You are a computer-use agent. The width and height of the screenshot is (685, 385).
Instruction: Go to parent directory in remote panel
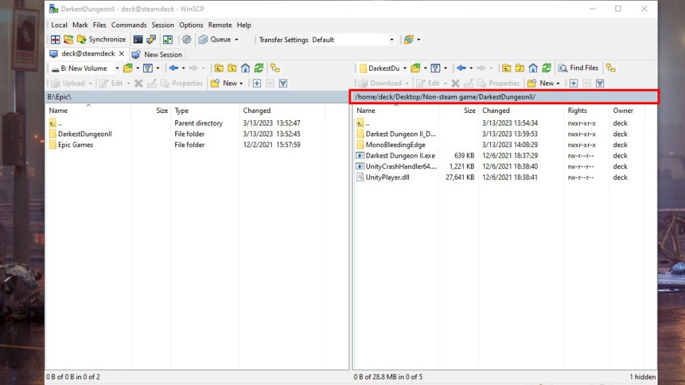click(506, 68)
